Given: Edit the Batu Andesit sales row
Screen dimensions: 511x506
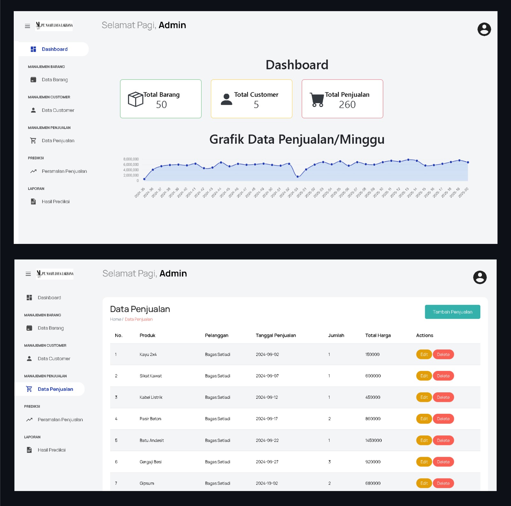Looking at the screenshot, I should pyautogui.click(x=424, y=440).
